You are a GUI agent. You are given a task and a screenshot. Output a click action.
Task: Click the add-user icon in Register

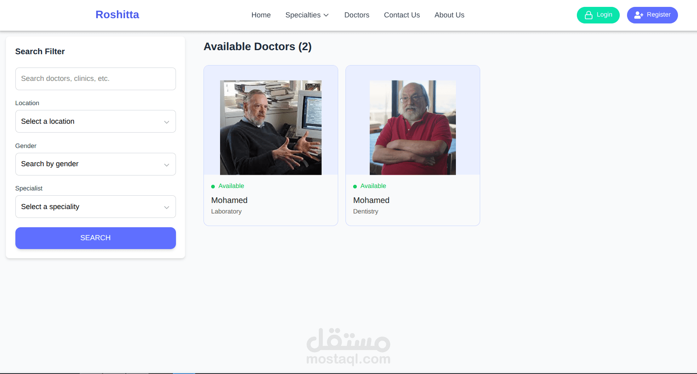point(639,15)
